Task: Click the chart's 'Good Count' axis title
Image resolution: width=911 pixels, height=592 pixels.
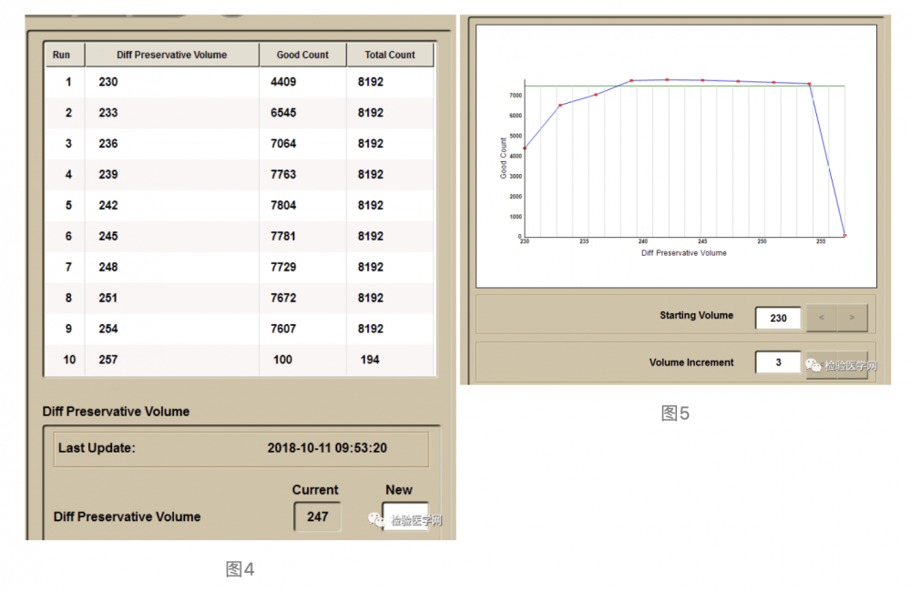Action: pos(503,158)
